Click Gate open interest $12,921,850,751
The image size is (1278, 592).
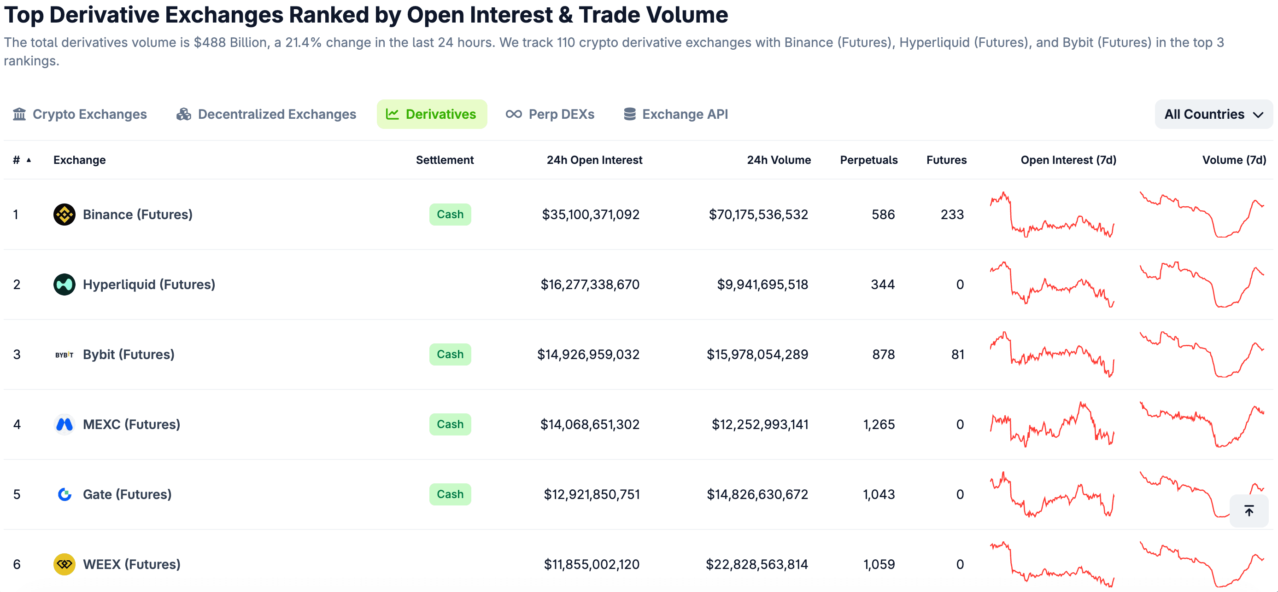coord(592,494)
